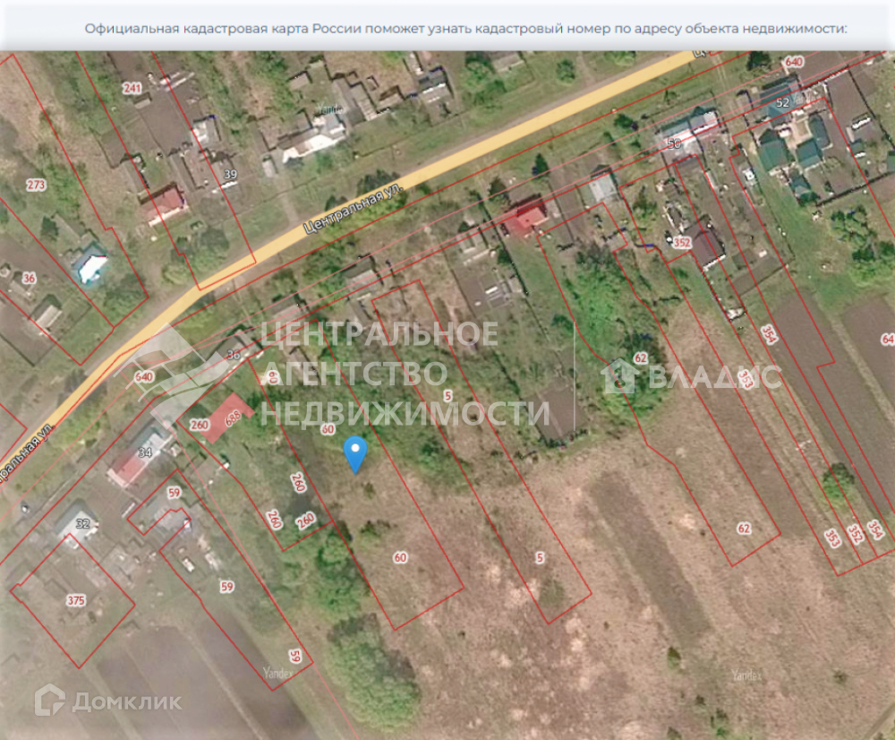Image resolution: width=895 pixels, height=740 pixels.
Task: Click the header text about кадастровая карта России
Action: 465,29
